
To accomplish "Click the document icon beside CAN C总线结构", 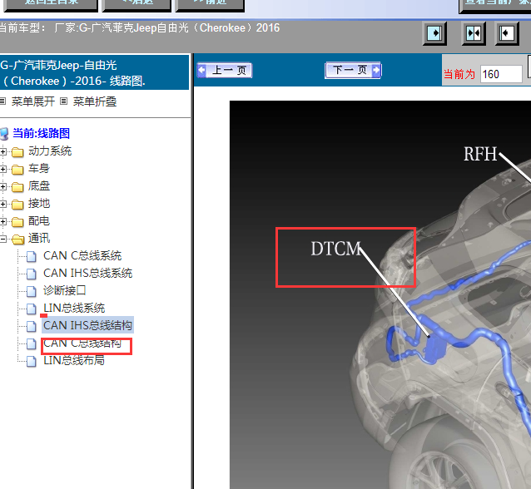I will pos(31,343).
